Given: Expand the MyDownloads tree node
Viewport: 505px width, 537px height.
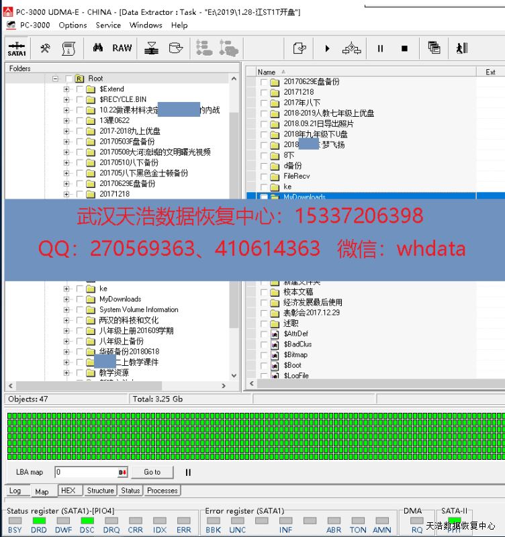Looking at the screenshot, I should pos(66,299).
